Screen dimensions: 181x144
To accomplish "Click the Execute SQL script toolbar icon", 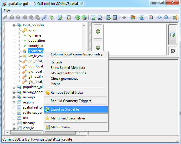I will coord(60,17).
